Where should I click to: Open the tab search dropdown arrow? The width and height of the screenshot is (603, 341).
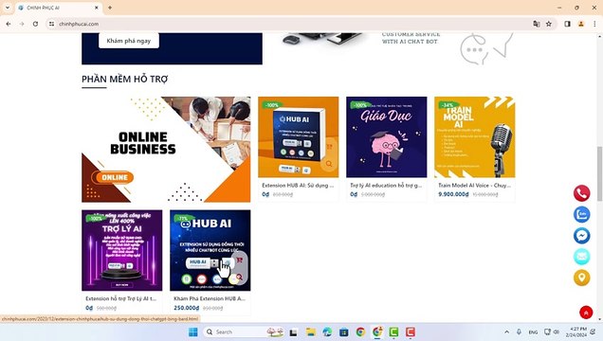(x=8, y=8)
